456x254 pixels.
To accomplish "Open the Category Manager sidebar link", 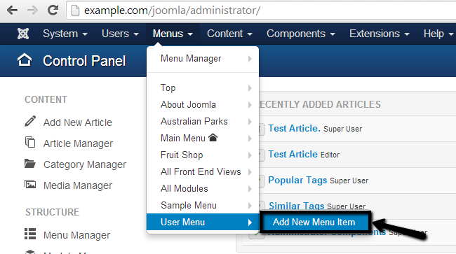I will coord(85,164).
